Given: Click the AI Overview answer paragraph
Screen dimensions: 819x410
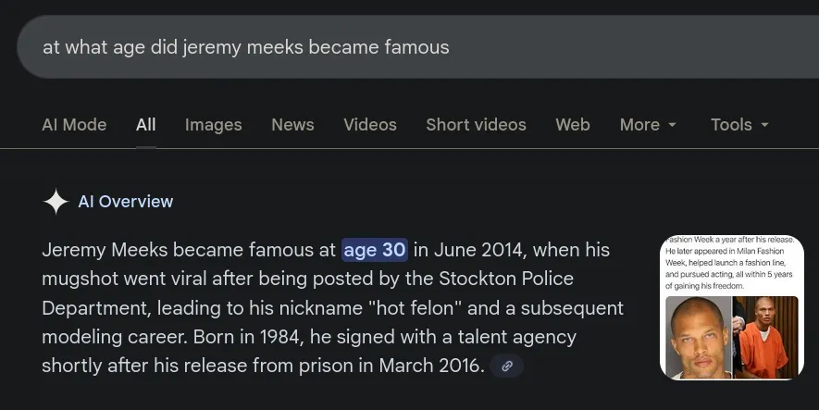Looking at the screenshot, I should coord(324,307).
